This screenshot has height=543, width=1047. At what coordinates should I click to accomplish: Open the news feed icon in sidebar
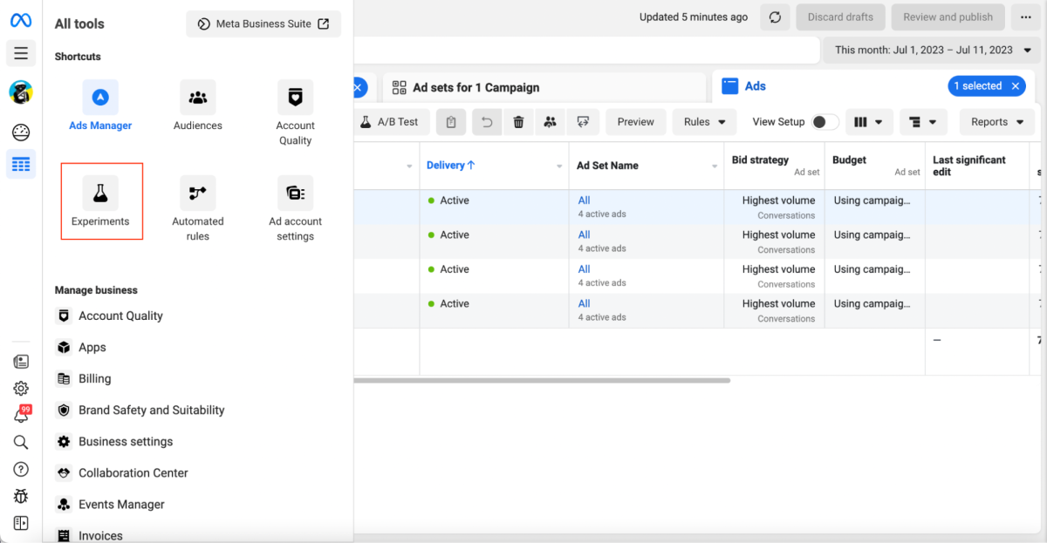coord(21,362)
